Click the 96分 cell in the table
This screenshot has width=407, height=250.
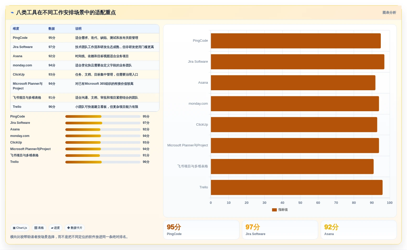(52, 107)
